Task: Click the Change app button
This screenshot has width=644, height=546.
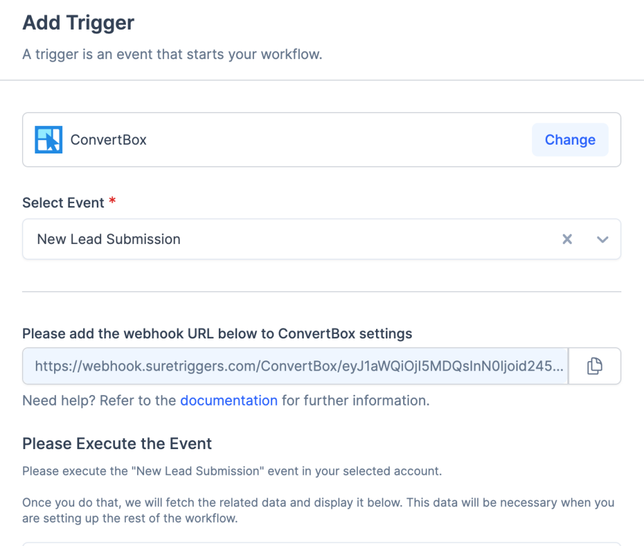Action: pos(570,140)
